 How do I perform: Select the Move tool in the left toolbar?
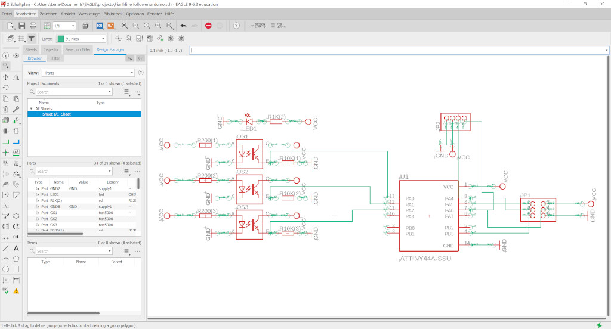pyautogui.click(x=5, y=77)
